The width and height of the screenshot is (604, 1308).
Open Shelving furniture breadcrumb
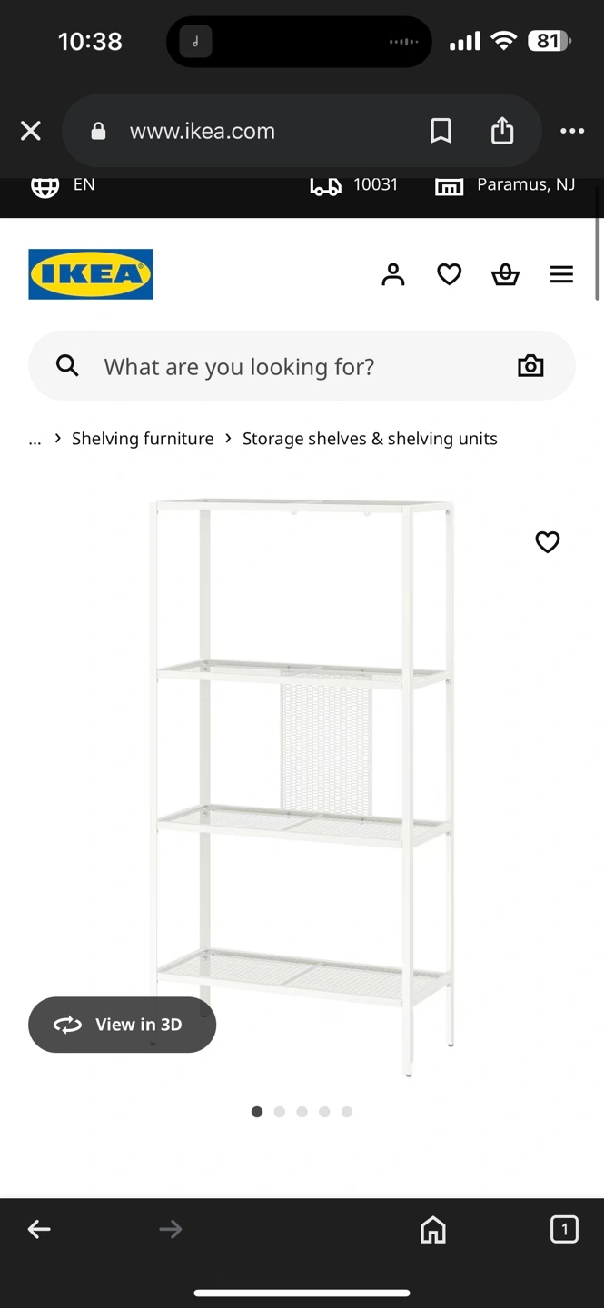click(143, 439)
